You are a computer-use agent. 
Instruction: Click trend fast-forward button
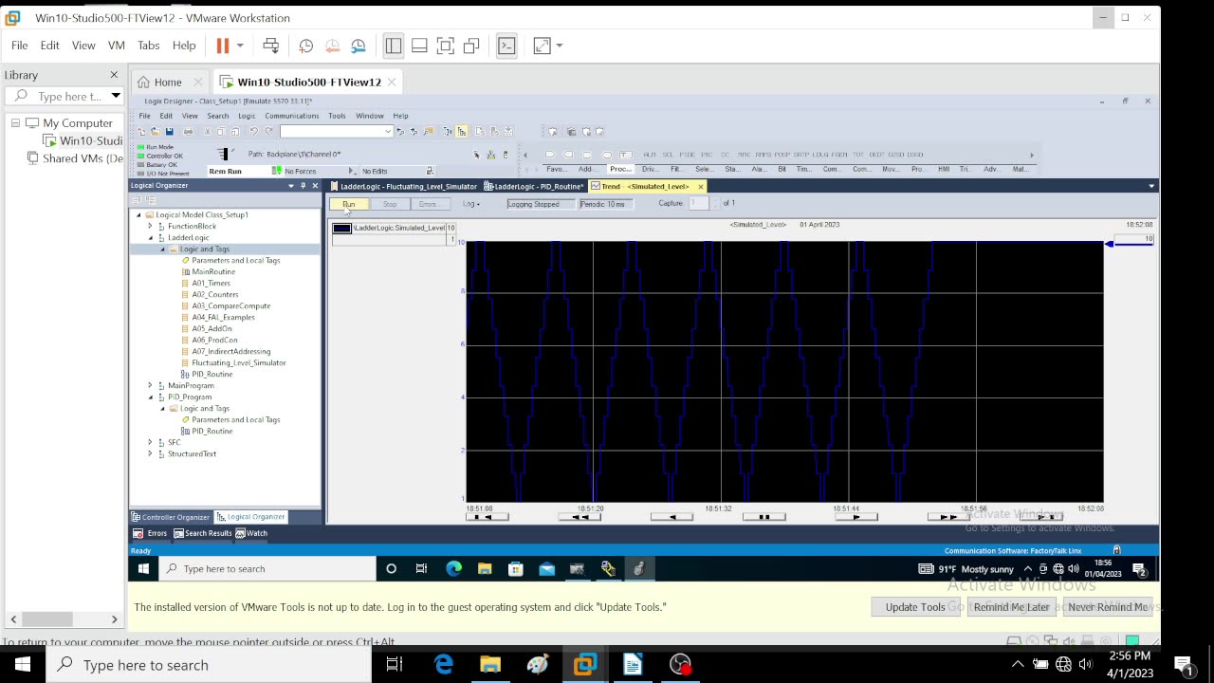(x=948, y=517)
